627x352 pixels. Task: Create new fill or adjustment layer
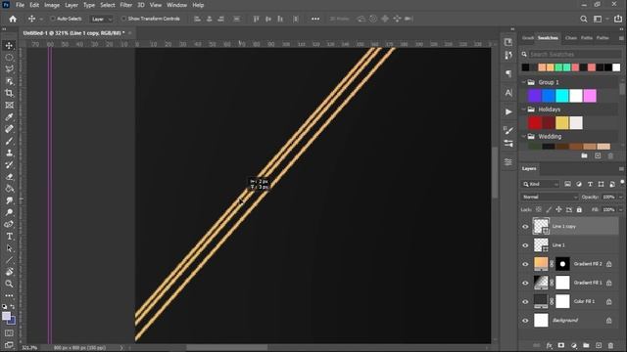(574, 345)
